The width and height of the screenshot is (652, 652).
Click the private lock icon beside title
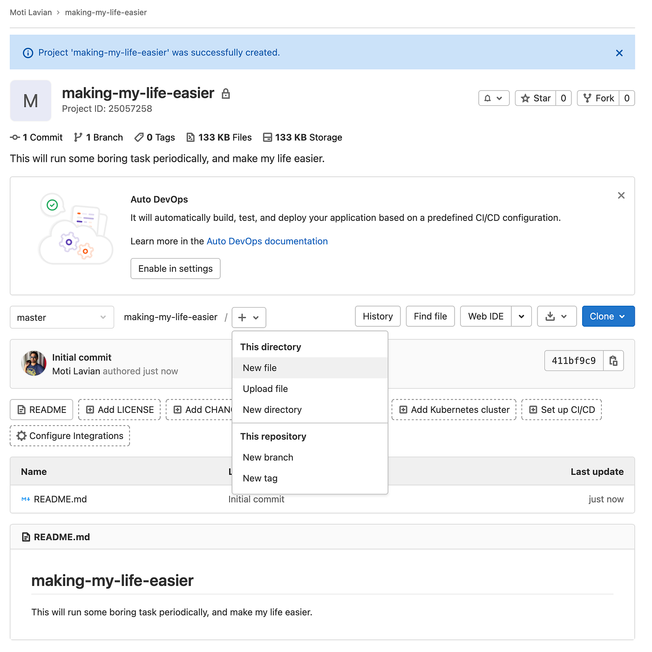(226, 94)
